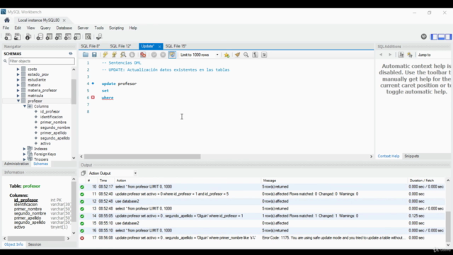Copy output icon beside Action Output
Image resolution: width=453 pixels, height=255 pixels.
(84, 173)
